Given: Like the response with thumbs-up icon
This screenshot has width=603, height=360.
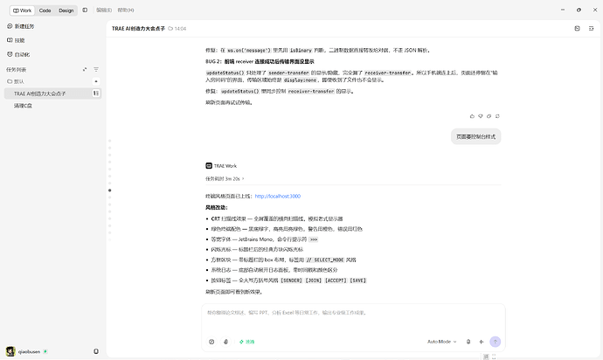Looking at the screenshot, I should (472, 116).
